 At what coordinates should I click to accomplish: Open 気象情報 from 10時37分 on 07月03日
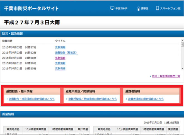coord(60,47)
